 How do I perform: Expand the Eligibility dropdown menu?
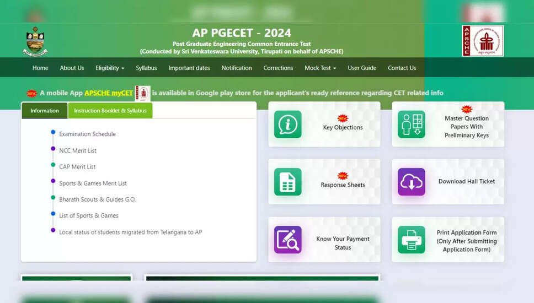pos(110,68)
